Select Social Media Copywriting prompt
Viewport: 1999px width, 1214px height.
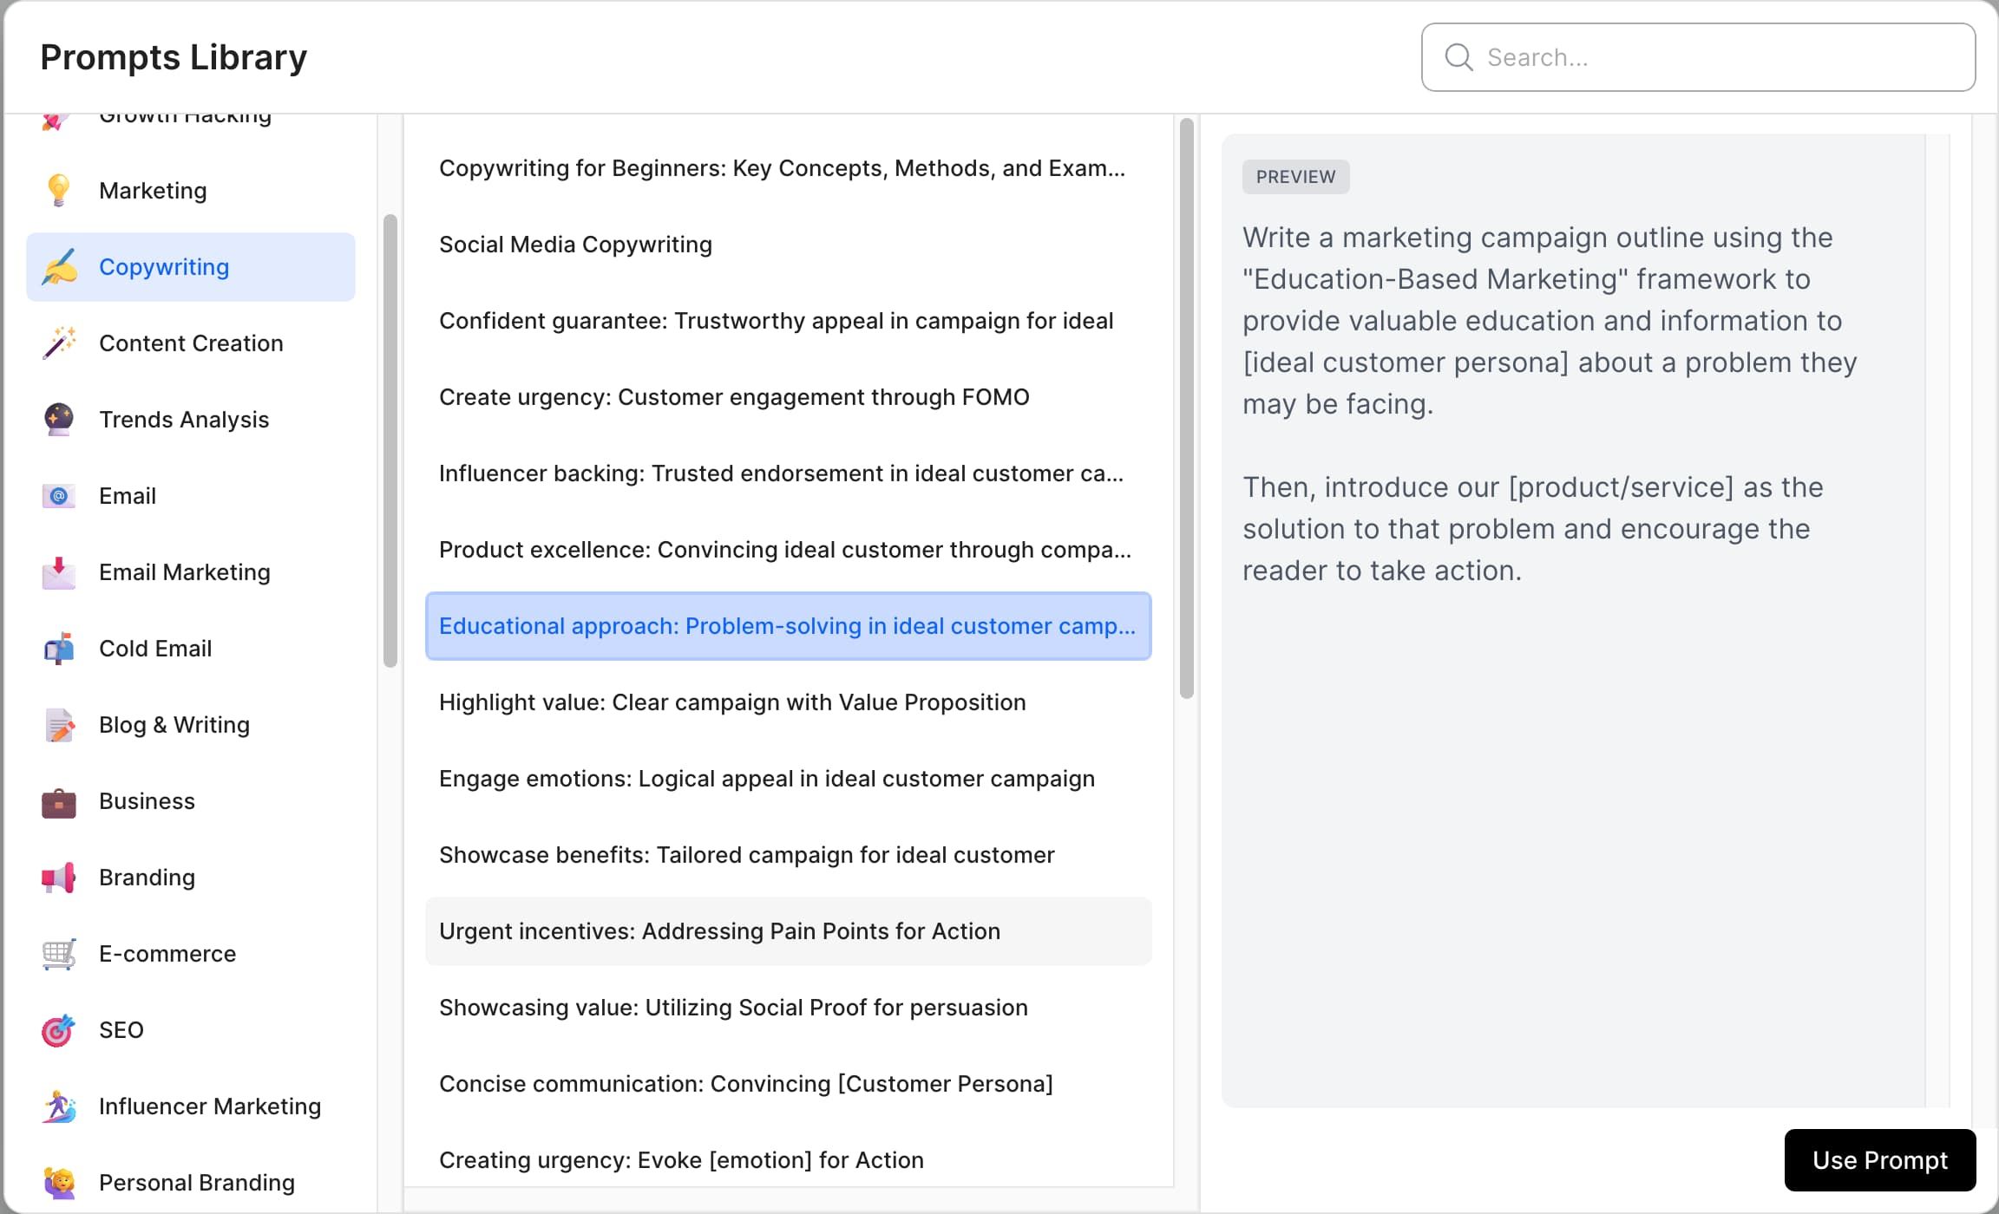[577, 244]
